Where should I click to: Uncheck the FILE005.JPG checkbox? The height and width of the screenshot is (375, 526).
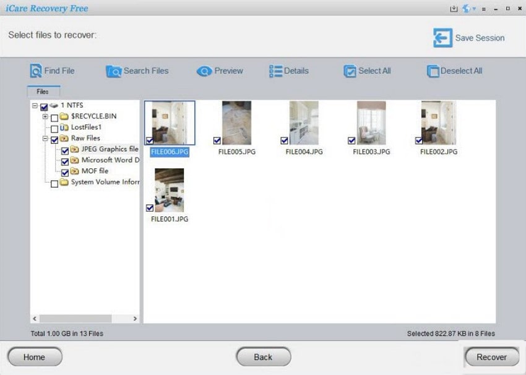tap(217, 140)
